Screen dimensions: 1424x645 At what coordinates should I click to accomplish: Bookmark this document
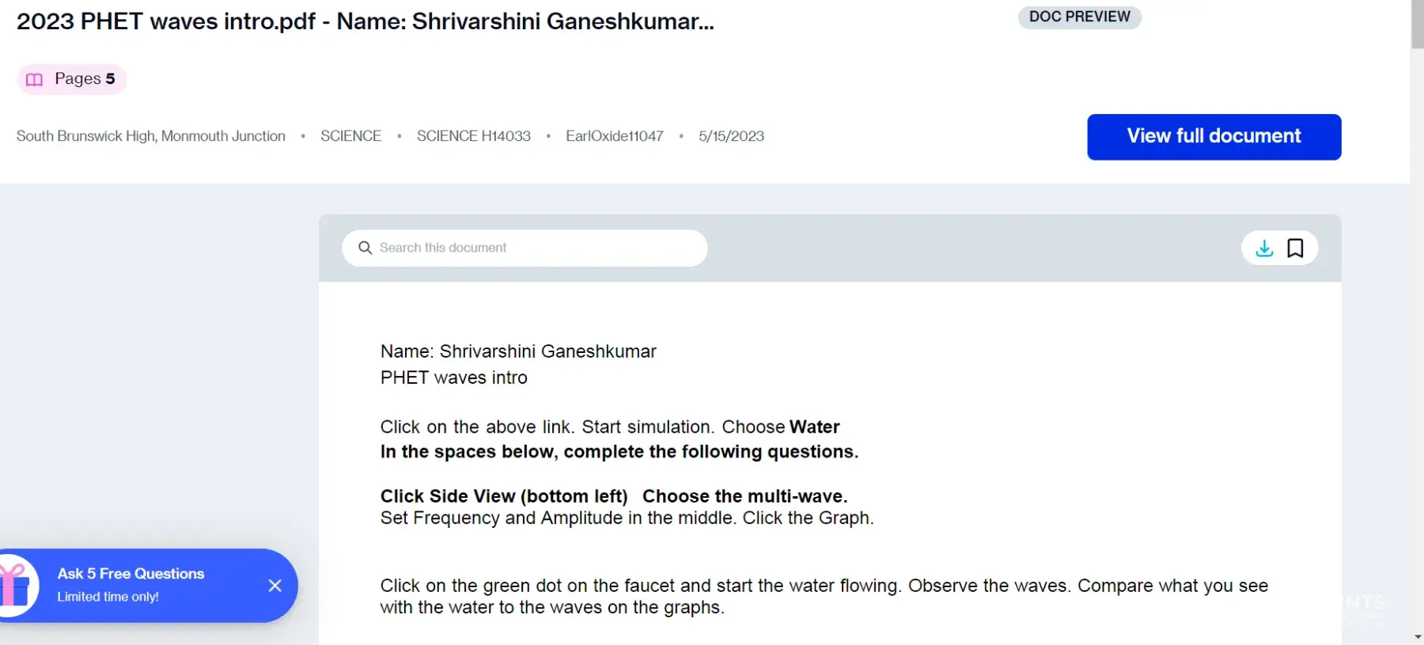tap(1295, 249)
